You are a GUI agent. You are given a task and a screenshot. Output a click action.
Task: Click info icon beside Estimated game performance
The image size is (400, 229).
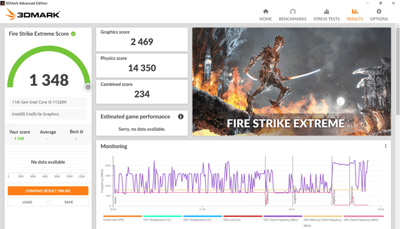pyautogui.click(x=181, y=116)
